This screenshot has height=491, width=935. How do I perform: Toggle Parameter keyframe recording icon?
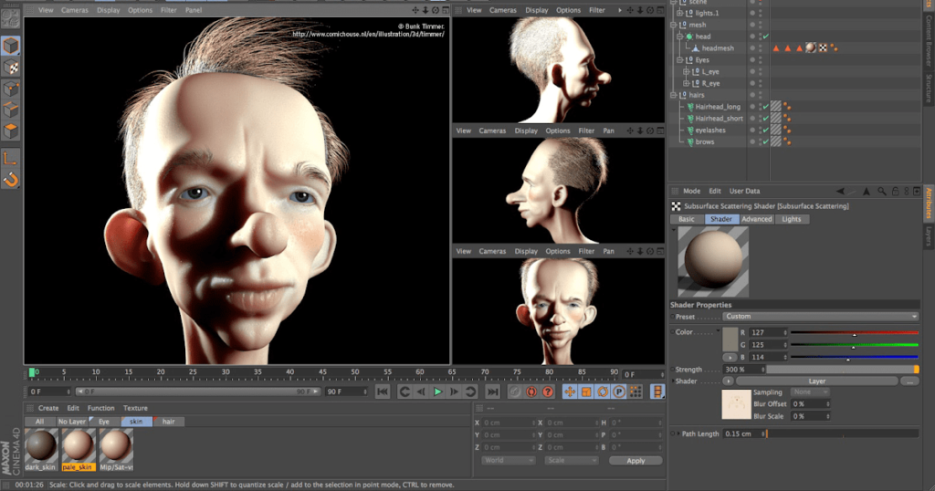click(619, 392)
